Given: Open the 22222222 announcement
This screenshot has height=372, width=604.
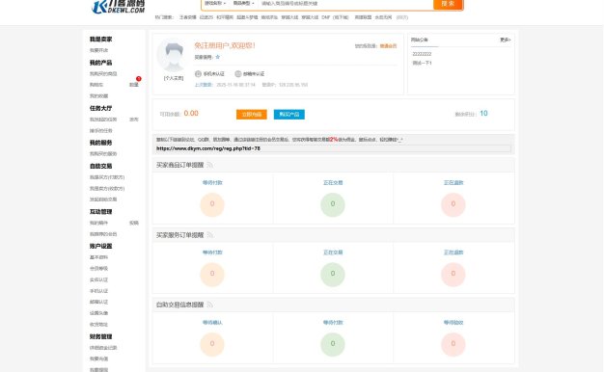Looking at the screenshot, I should pyautogui.click(x=422, y=54).
